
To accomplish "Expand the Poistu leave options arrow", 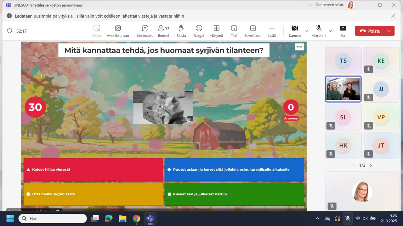I will 390,31.
